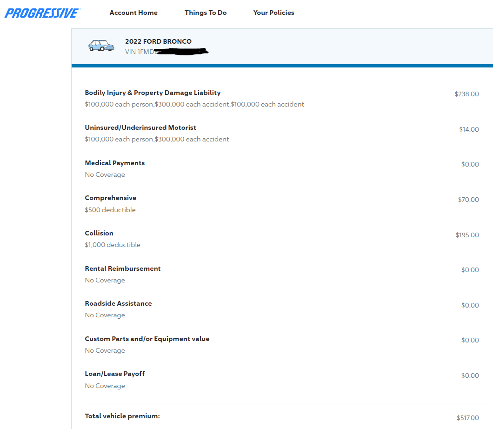The image size is (493, 429).
Task: Click No Coverage under Roadside Assistance
Action: pyautogui.click(x=105, y=315)
